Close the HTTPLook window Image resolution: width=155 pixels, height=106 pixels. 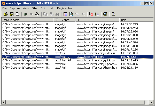[151, 3]
